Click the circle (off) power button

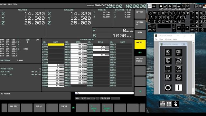(168, 88)
